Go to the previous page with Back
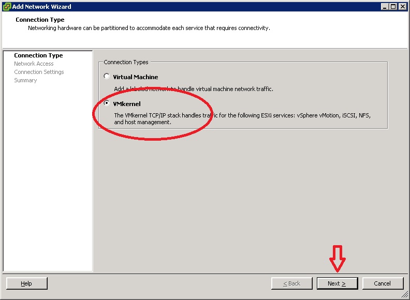 click(x=292, y=283)
